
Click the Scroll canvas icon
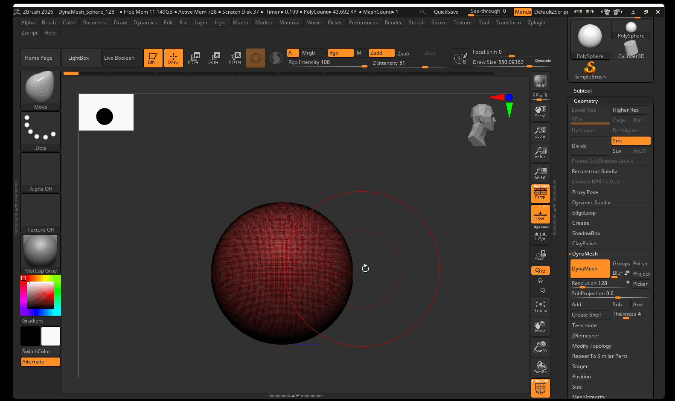point(540,112)
